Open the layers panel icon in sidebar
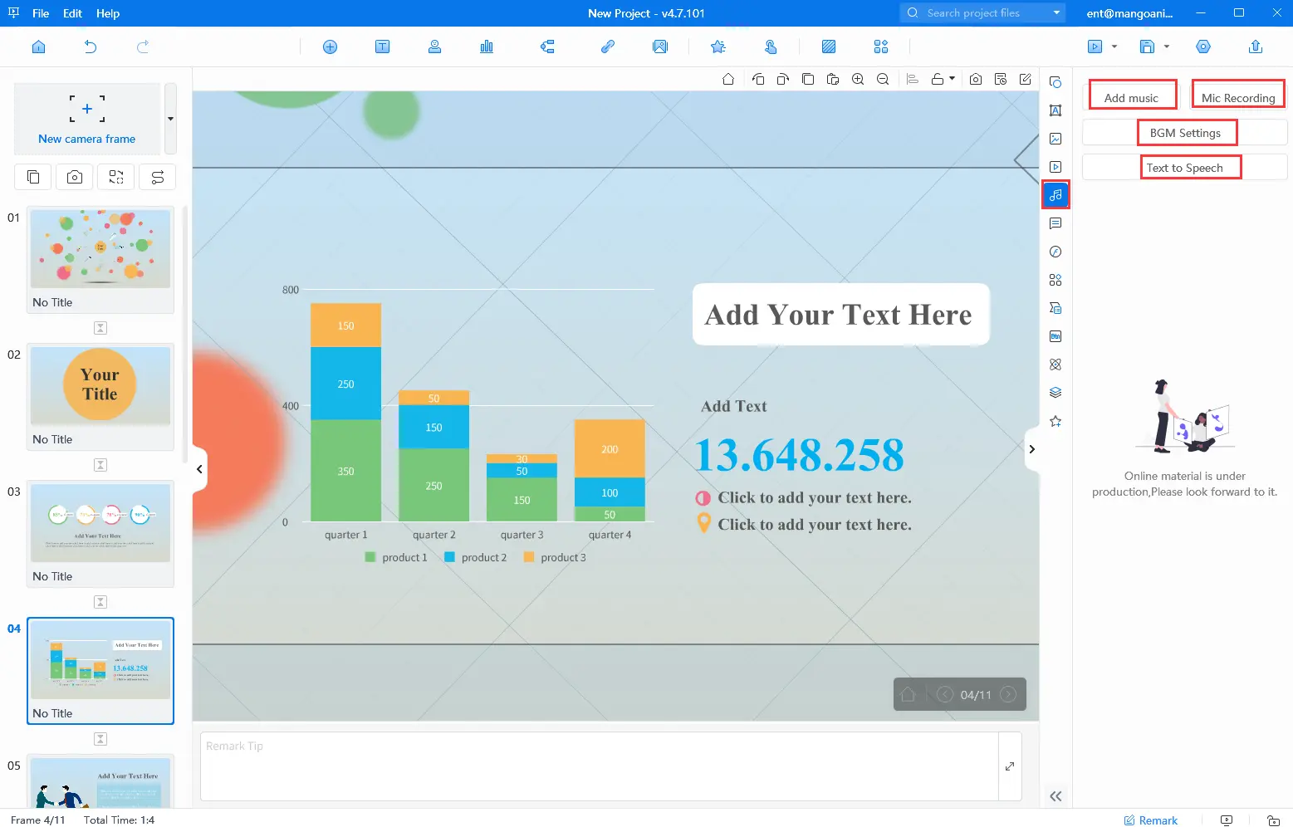The width and height of the screenshot is (1293, 827). pos(1055,393)
